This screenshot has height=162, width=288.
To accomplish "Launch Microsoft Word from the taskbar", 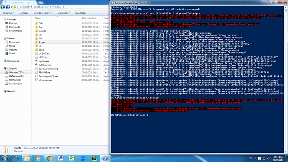I will (x=61, y=158).
